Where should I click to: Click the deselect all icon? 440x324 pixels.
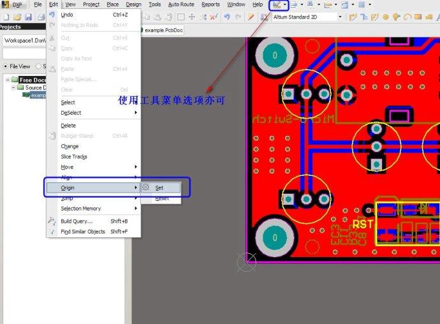[203, 17]
